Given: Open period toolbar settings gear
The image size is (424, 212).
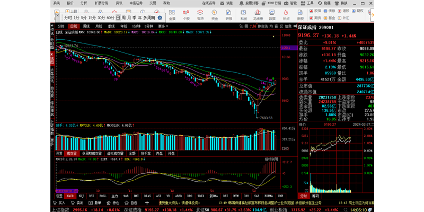Looking at the screenshot, I should (160, 18).
